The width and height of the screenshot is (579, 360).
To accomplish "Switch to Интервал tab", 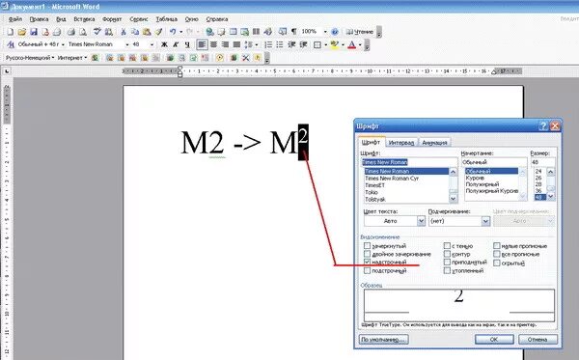I will (401, 143).
